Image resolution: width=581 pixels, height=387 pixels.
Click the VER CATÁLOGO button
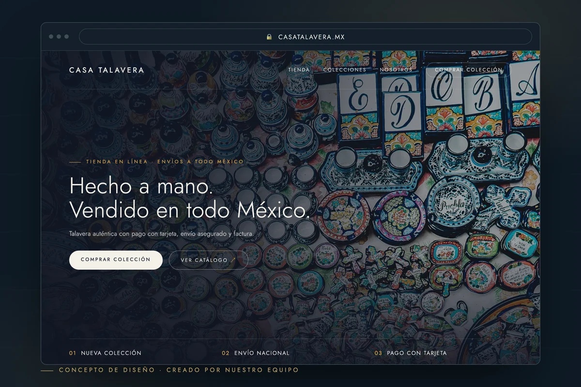(x=208, y=260)
